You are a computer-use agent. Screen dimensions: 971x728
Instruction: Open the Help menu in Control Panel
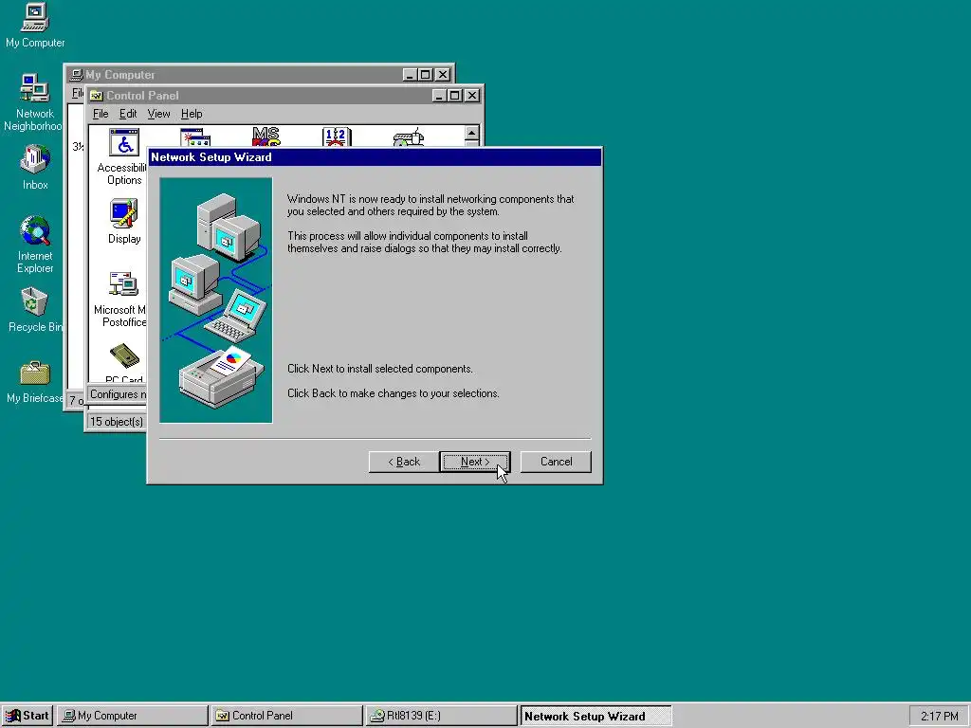click(192, 114)
